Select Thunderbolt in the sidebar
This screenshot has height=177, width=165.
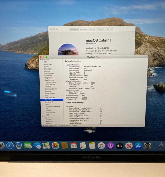click(x=50, y=113)
